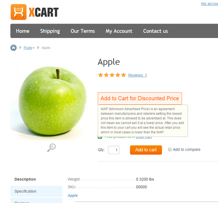Image resolution: width=218 pixels, height=203 pixels.
Task: Click Add to Cart for Discounted Price
Action: pyautogui.click(x=140, y=98)
